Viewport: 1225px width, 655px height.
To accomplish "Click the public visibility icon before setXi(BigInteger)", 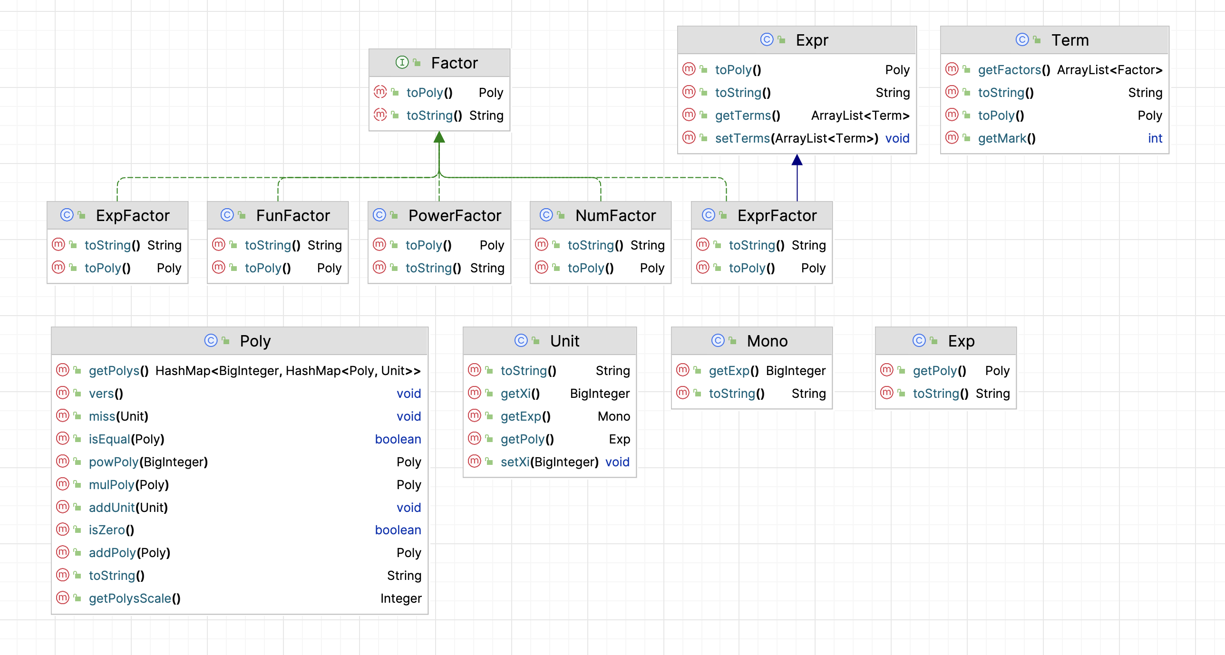I will pyautogui.click(x=489, y=462).
